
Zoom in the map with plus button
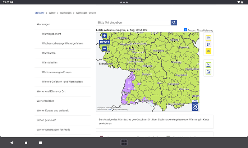click(x=104, y=35)
